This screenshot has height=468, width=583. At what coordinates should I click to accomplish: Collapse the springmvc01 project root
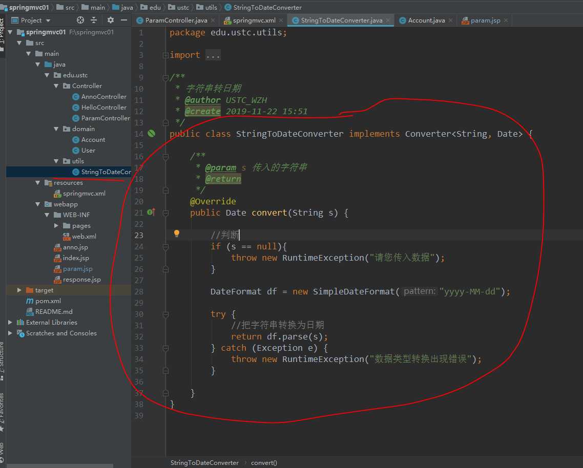point(10,32)
